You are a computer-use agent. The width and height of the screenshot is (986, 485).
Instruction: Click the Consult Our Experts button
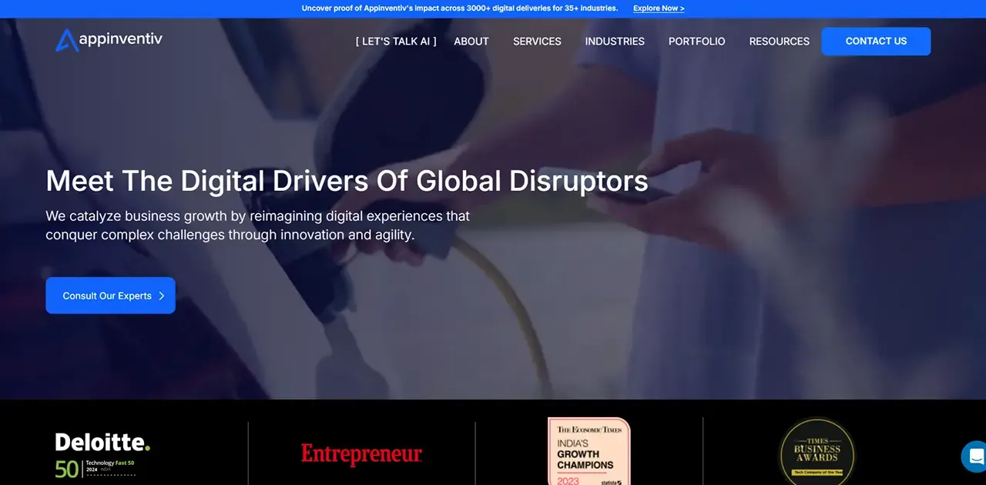(x=110, y=296)
